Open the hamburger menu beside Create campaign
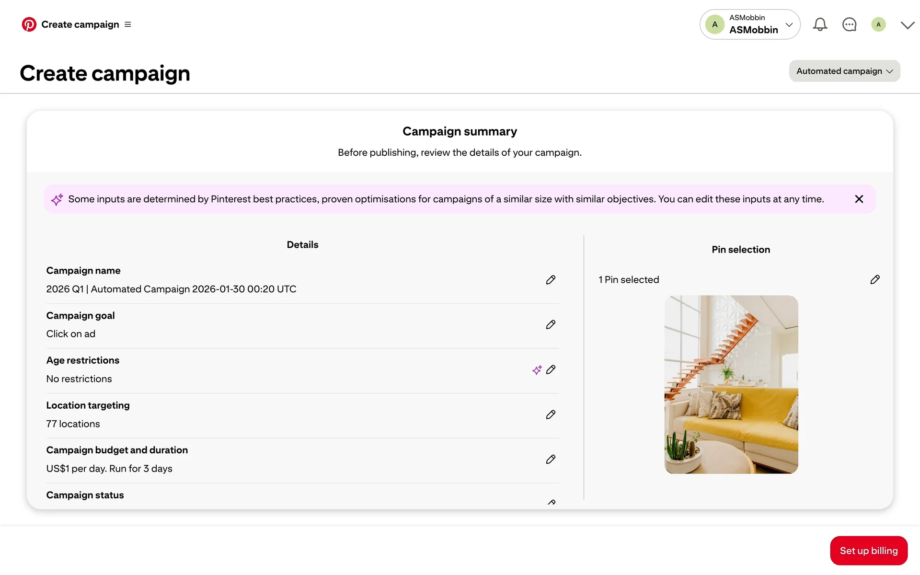920x575 pixels. point(128,24)
